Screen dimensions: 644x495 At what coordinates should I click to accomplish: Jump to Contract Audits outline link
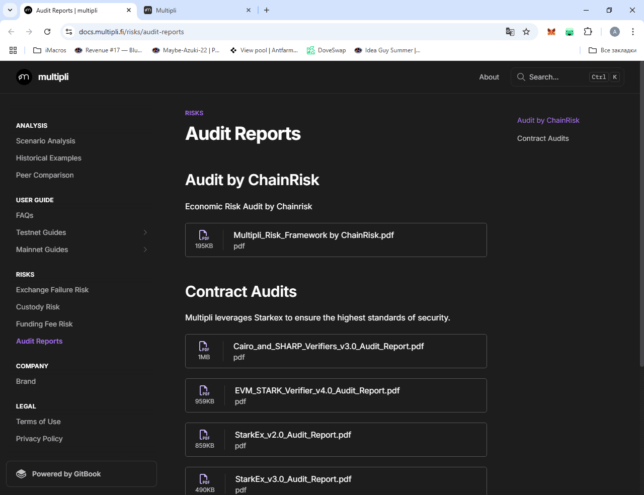point(543,138)
